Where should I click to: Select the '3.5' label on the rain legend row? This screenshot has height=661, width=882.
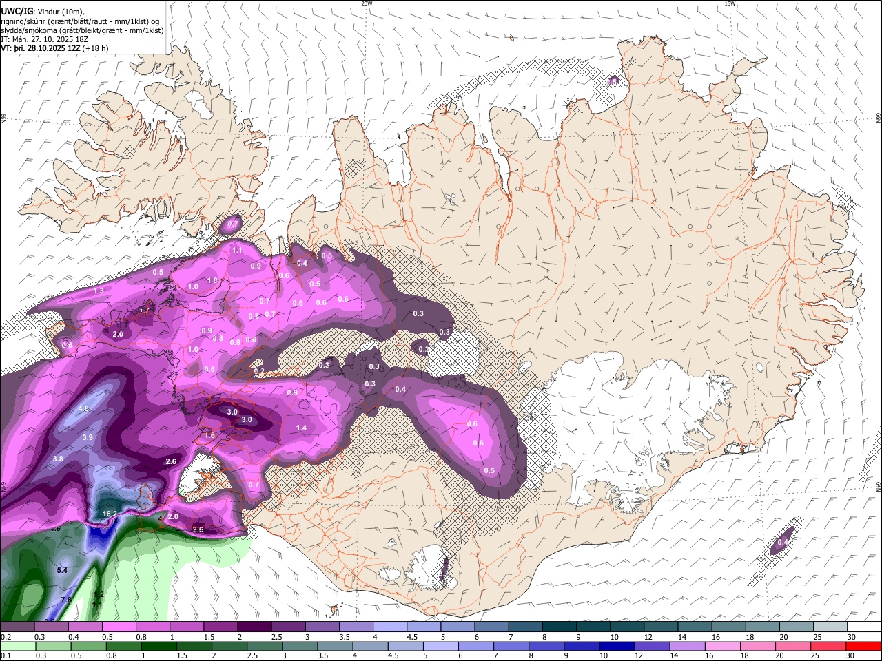point(323,655)
